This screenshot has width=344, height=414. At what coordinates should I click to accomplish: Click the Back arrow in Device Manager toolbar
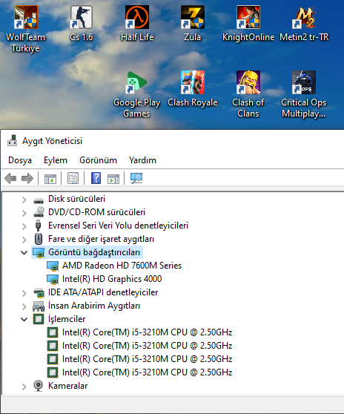coord(10,179)
